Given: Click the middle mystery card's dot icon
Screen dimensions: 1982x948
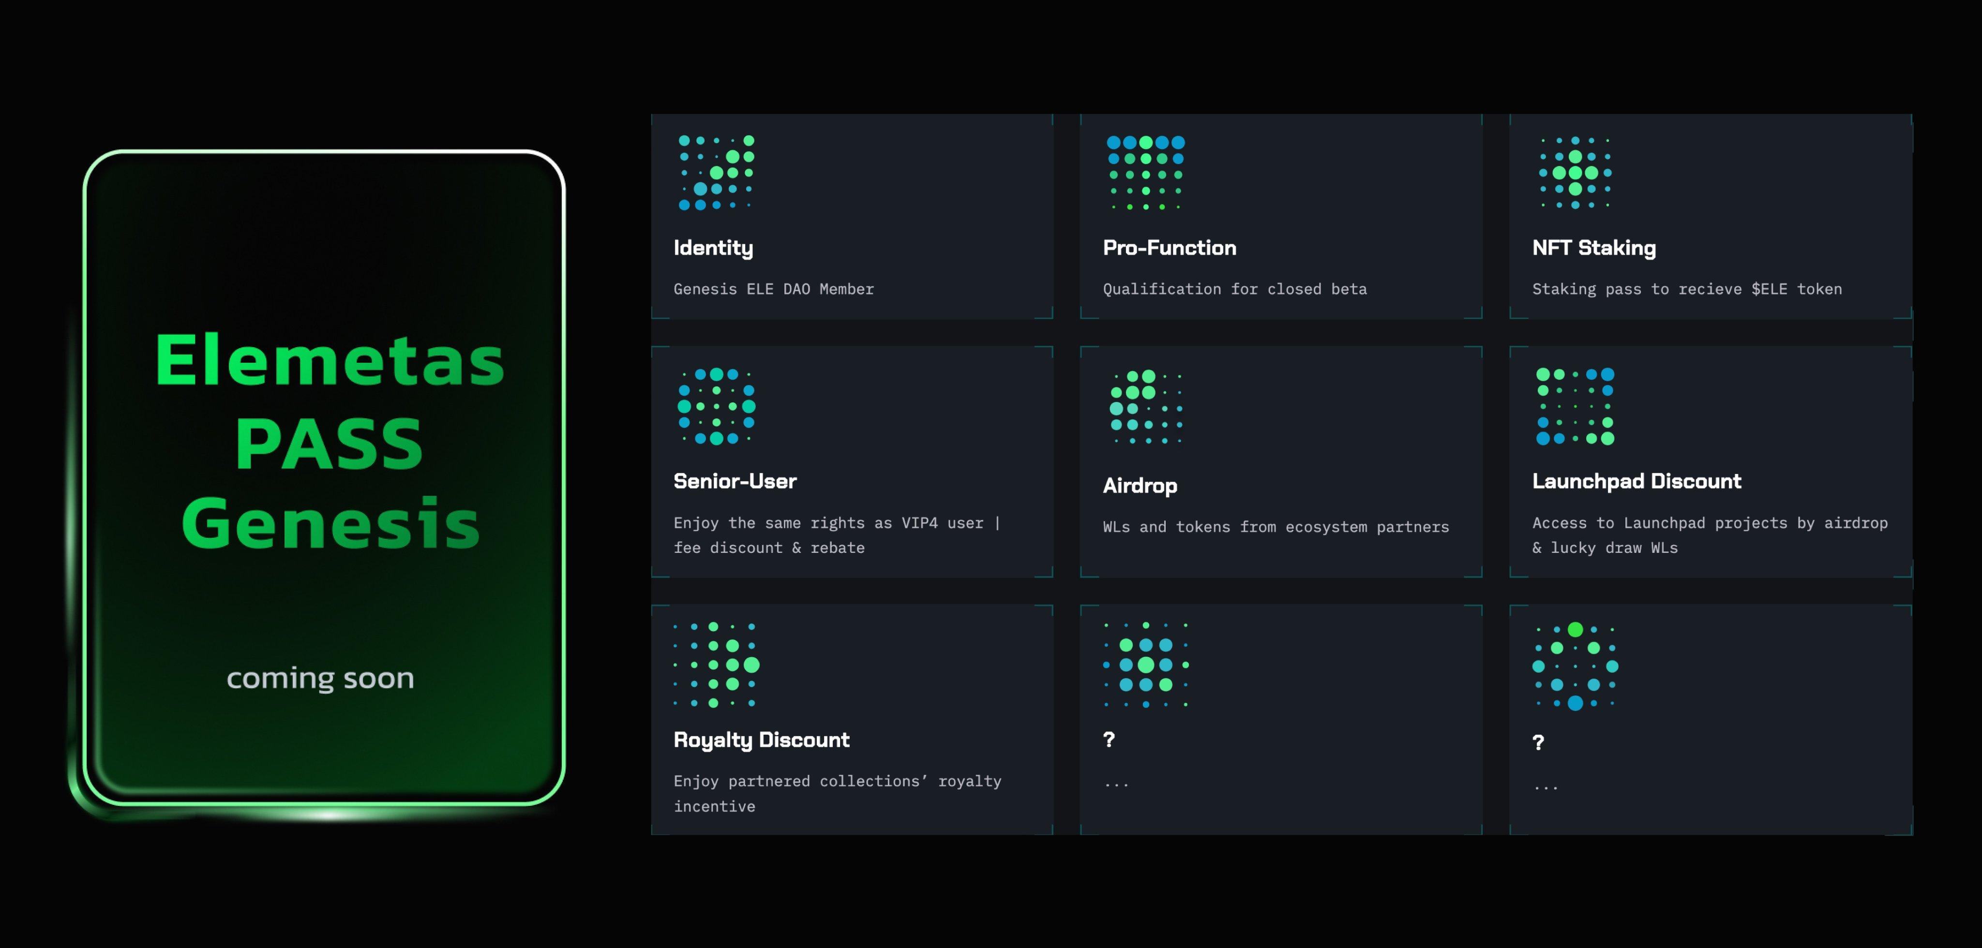Looking at the screenshot, I should 1146,665.
